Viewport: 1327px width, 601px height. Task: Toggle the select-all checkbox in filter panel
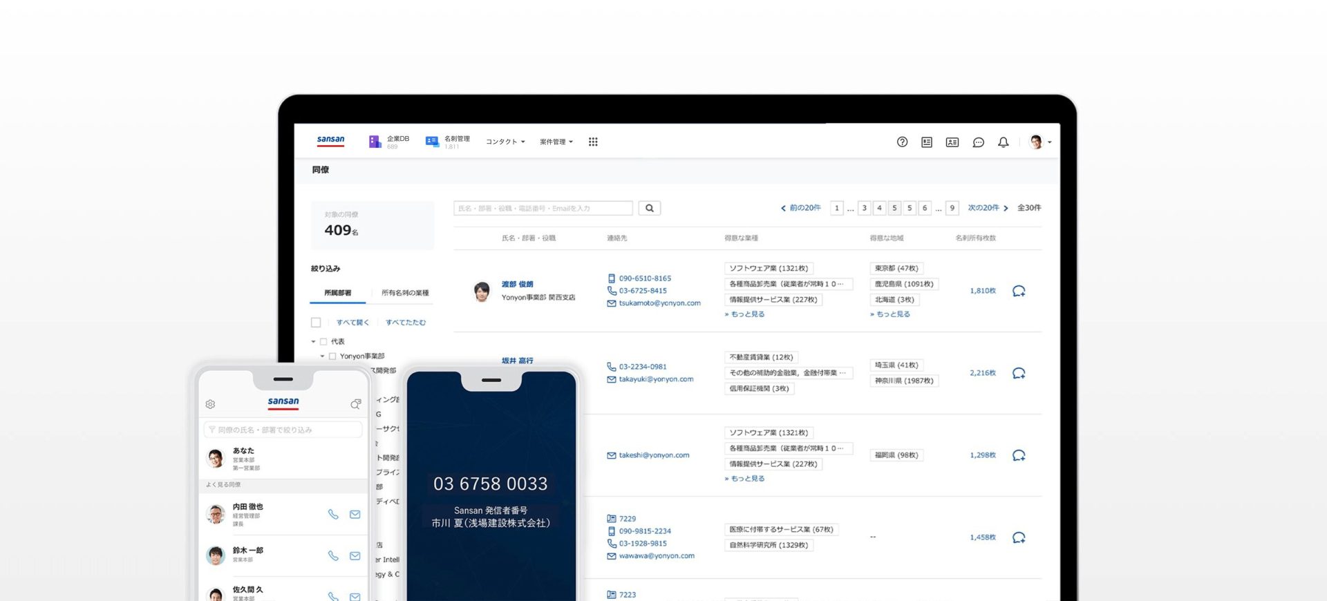click(316, 322)
